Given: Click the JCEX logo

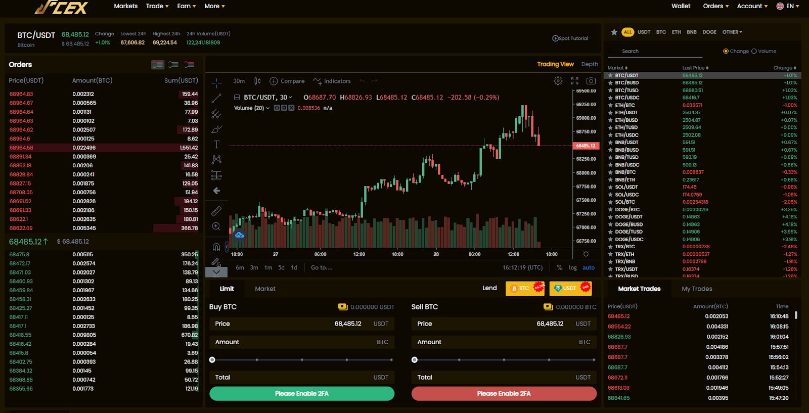Looking at the screenshot, I should pyautogui.click(x=61, y=7).
